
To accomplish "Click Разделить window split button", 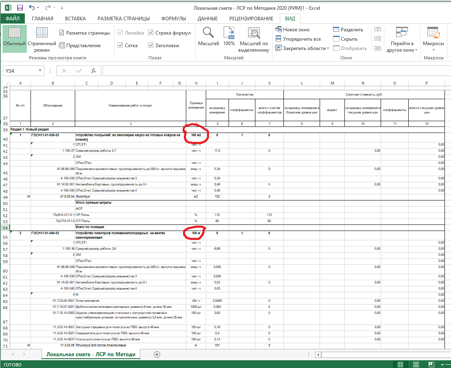I will click(x=348, y=29).
